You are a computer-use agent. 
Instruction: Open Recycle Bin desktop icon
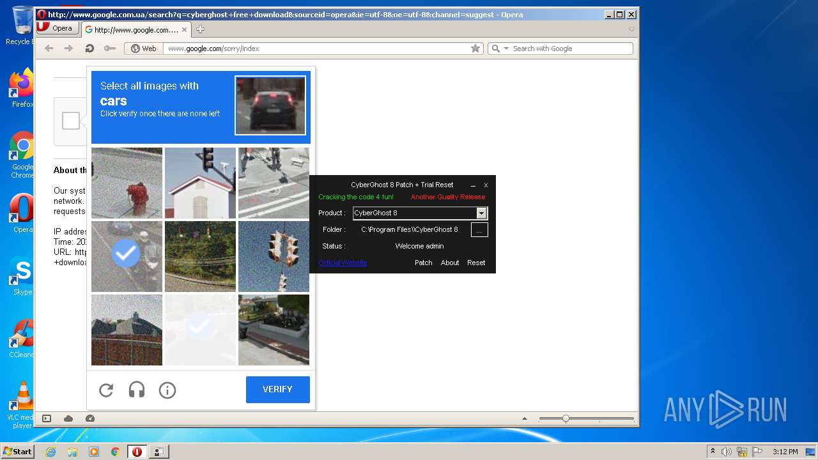coord(21,26)
